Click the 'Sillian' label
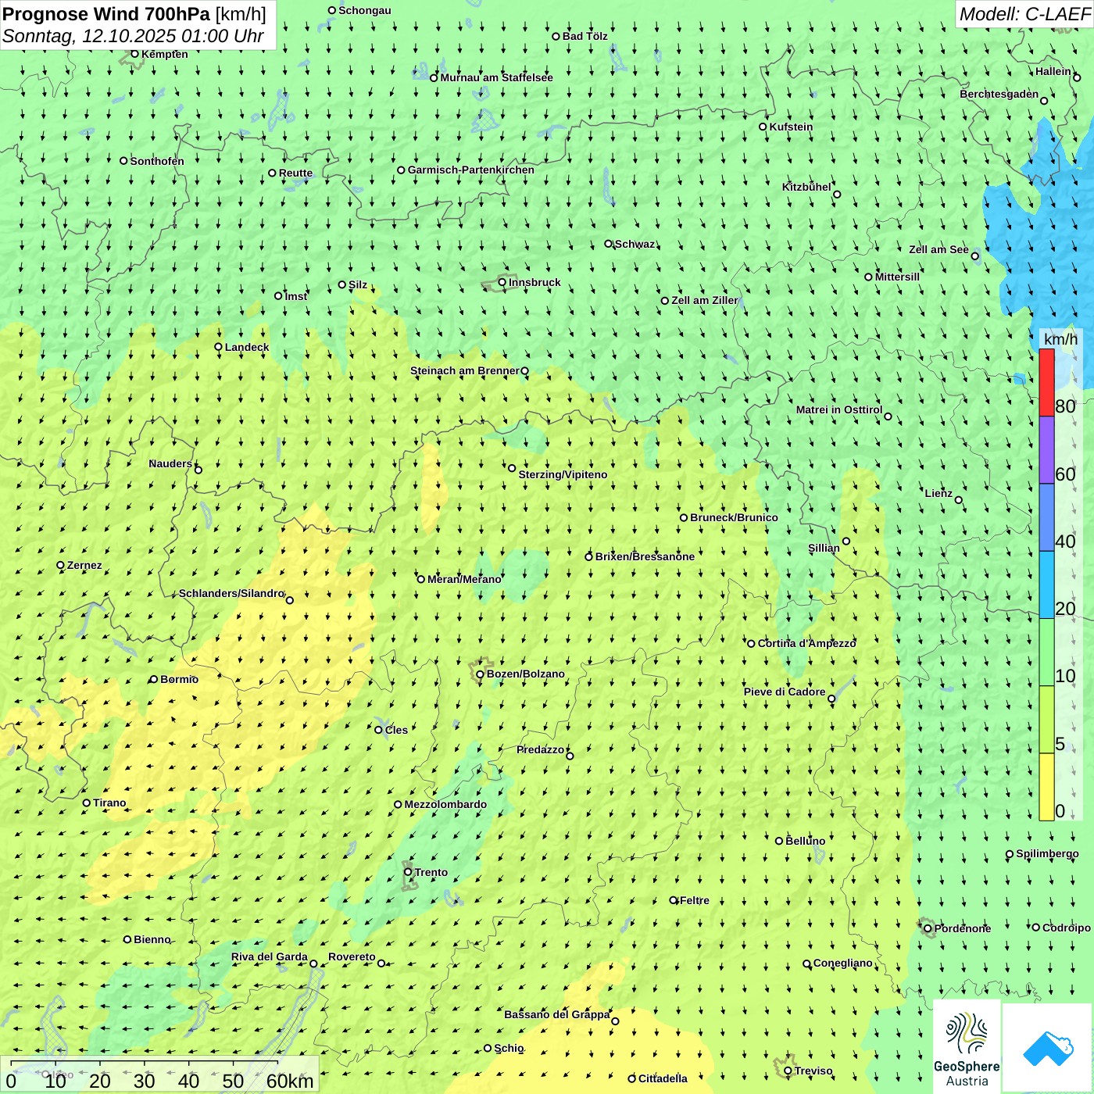 [x=824, y=548]
